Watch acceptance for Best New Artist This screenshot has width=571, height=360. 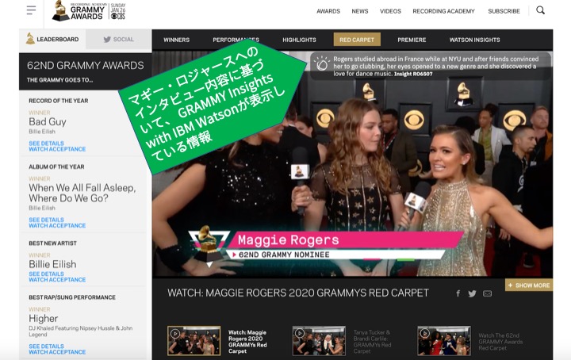57,280
